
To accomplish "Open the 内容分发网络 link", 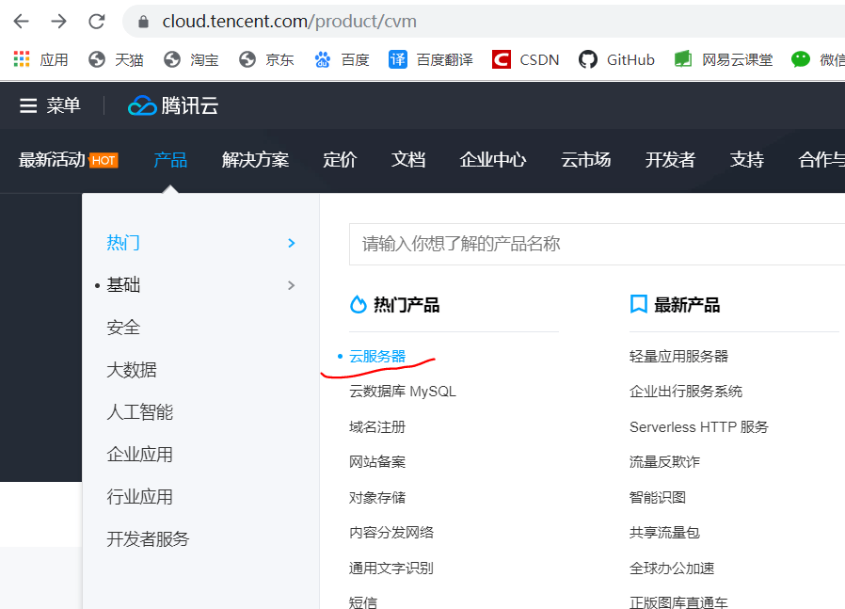I will coord(391,533).
